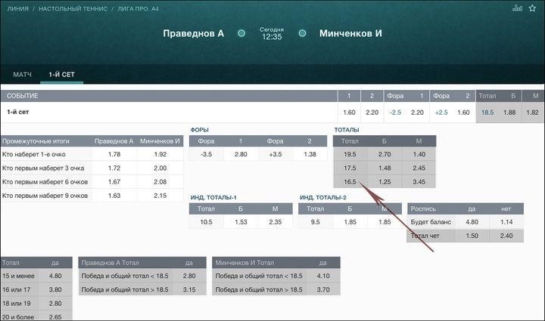
Task: Select 1.60 odds for player 1 win in 1-й сет
Action: tap(349, 113)
